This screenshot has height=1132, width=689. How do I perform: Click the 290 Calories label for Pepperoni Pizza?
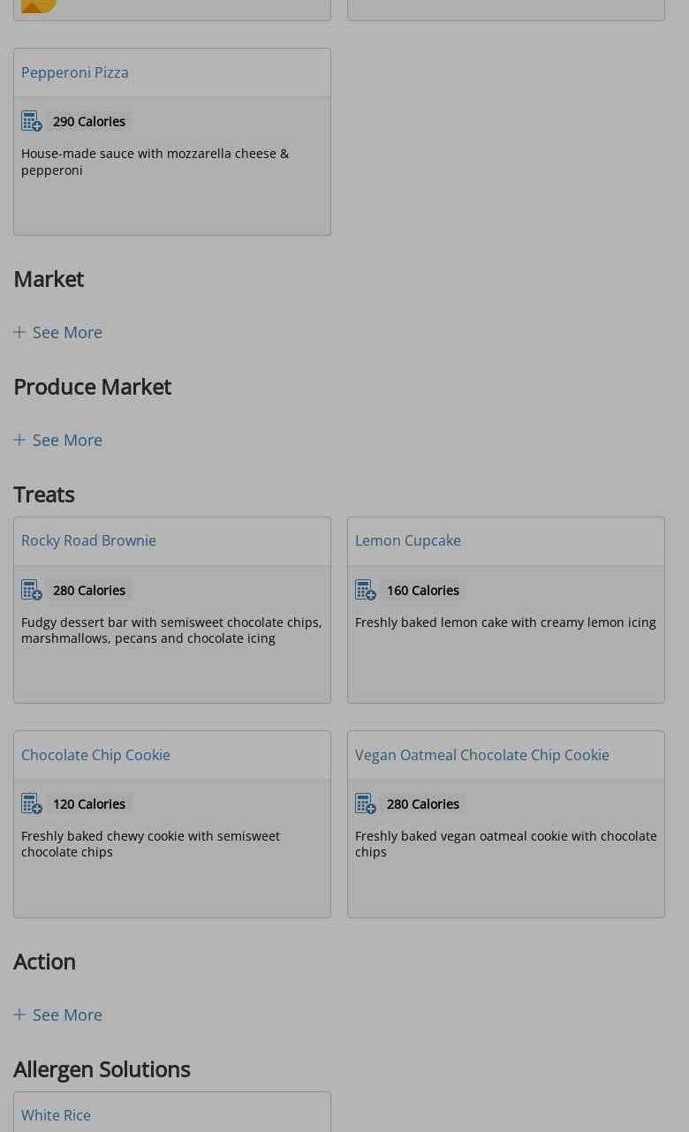click(89, 122)
